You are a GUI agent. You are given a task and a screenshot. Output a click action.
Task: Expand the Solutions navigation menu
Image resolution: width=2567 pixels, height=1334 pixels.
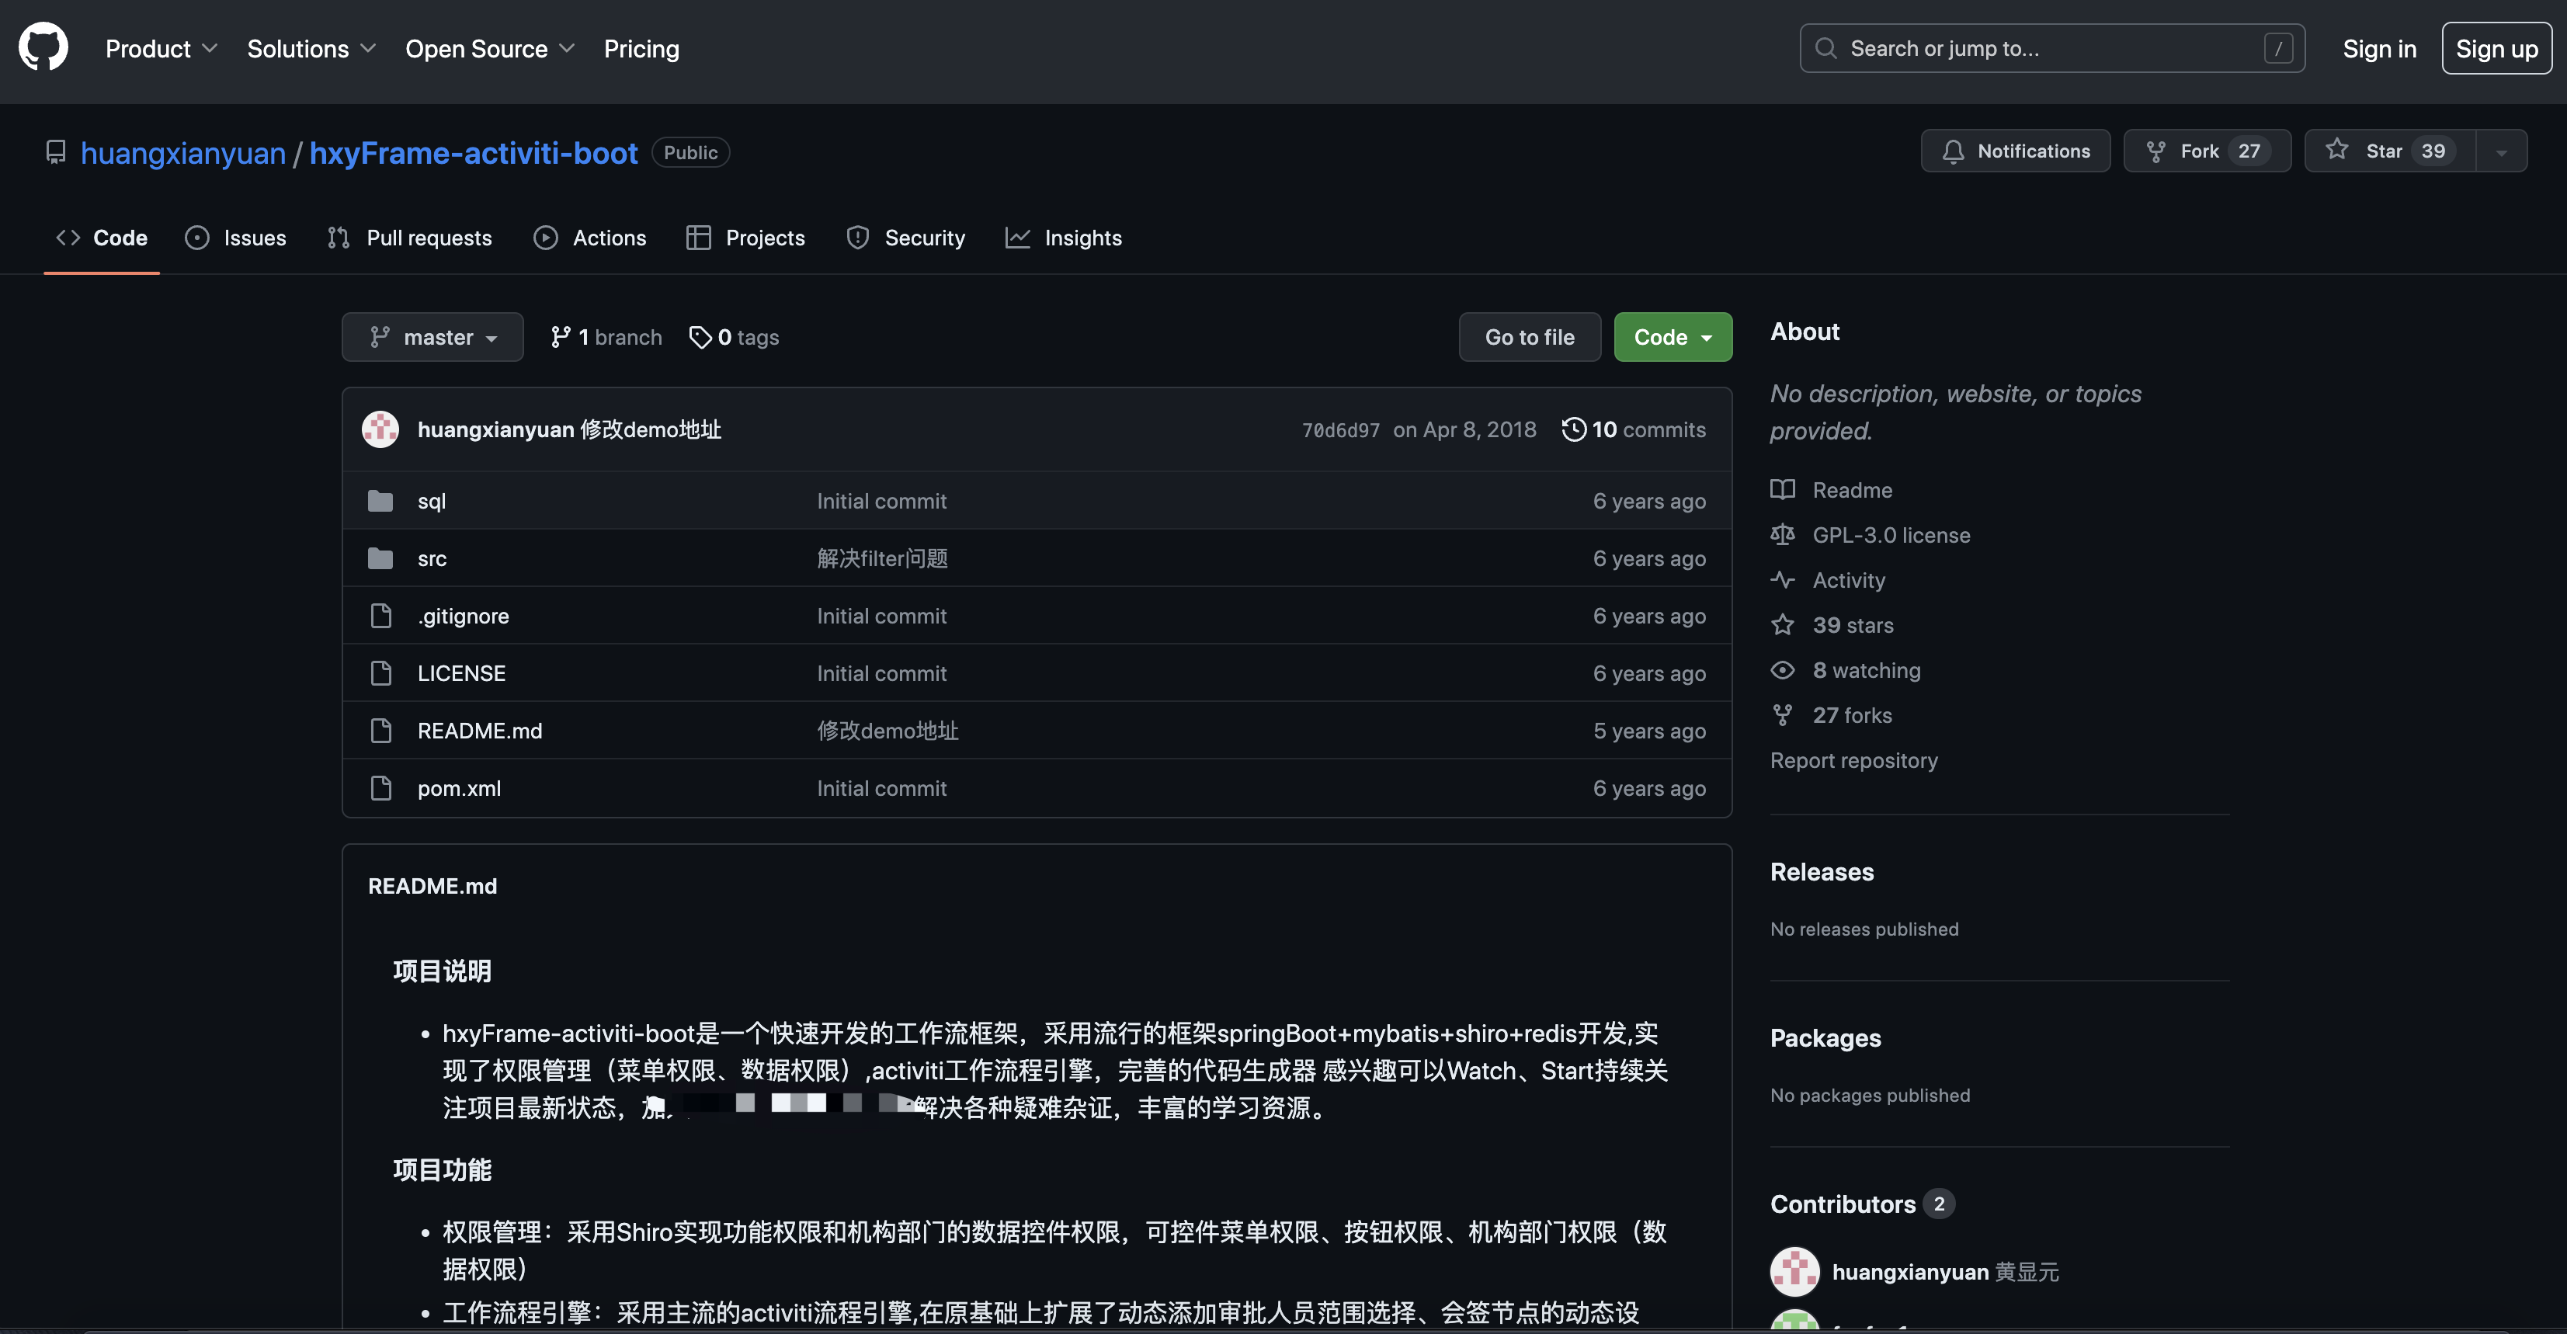pyautogui.click(x=311, y=49)
